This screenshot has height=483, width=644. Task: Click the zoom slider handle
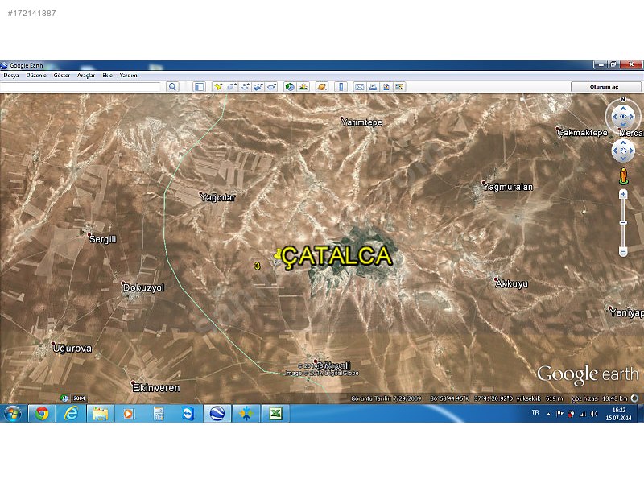pos(623,223)
